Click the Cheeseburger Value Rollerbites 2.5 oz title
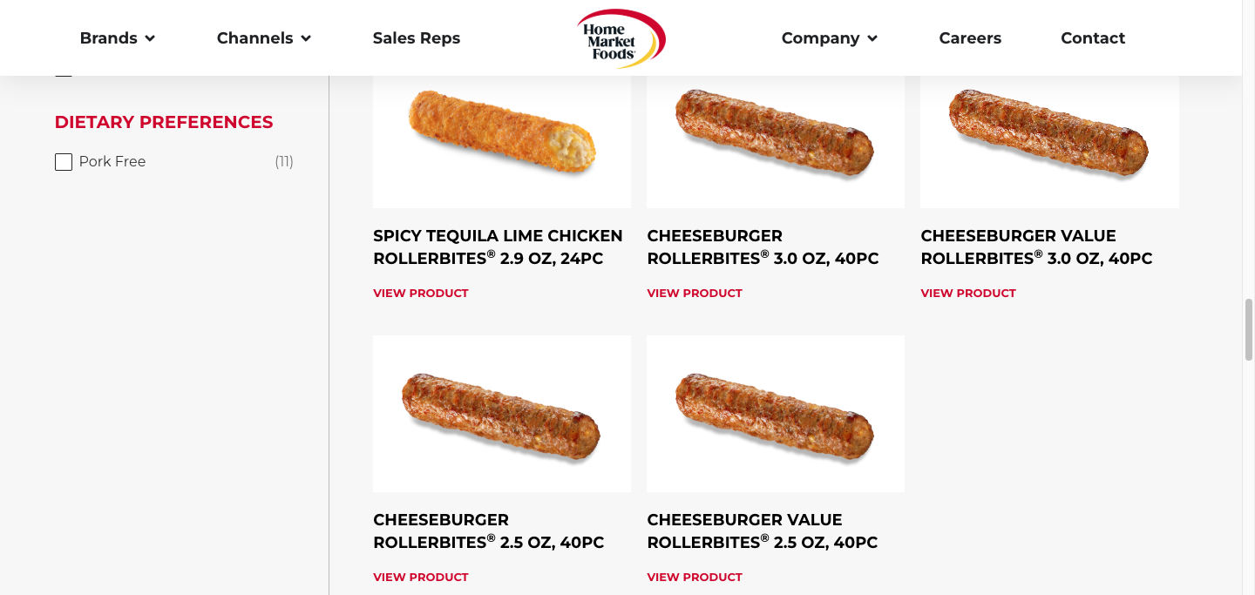Image resolution: width=1255 pixels, height=595 pixels. point(762,531)
